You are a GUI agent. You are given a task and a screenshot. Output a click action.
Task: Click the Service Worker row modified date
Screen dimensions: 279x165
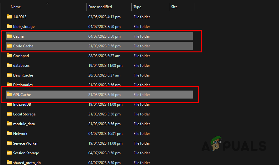click(x=105, y=143)
